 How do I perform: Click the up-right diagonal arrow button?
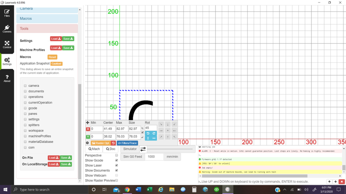point(161,137)
